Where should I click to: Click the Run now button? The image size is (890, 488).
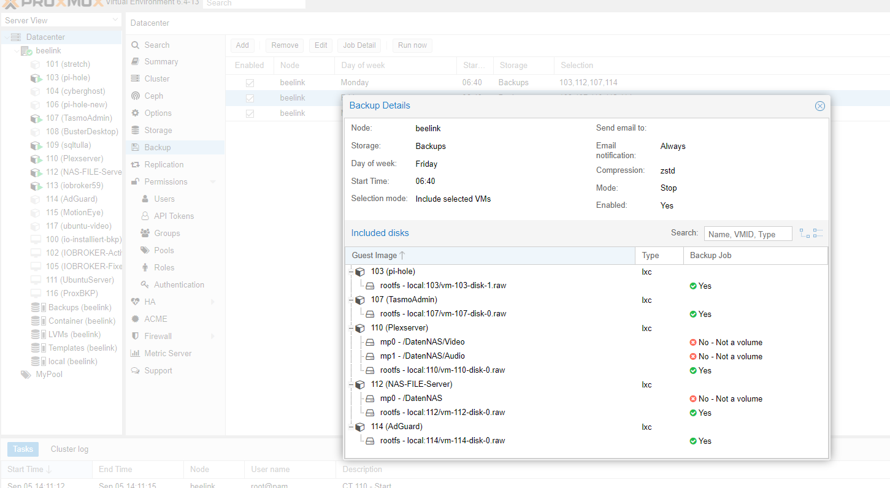pyautogui.click(x=412, y=45)
